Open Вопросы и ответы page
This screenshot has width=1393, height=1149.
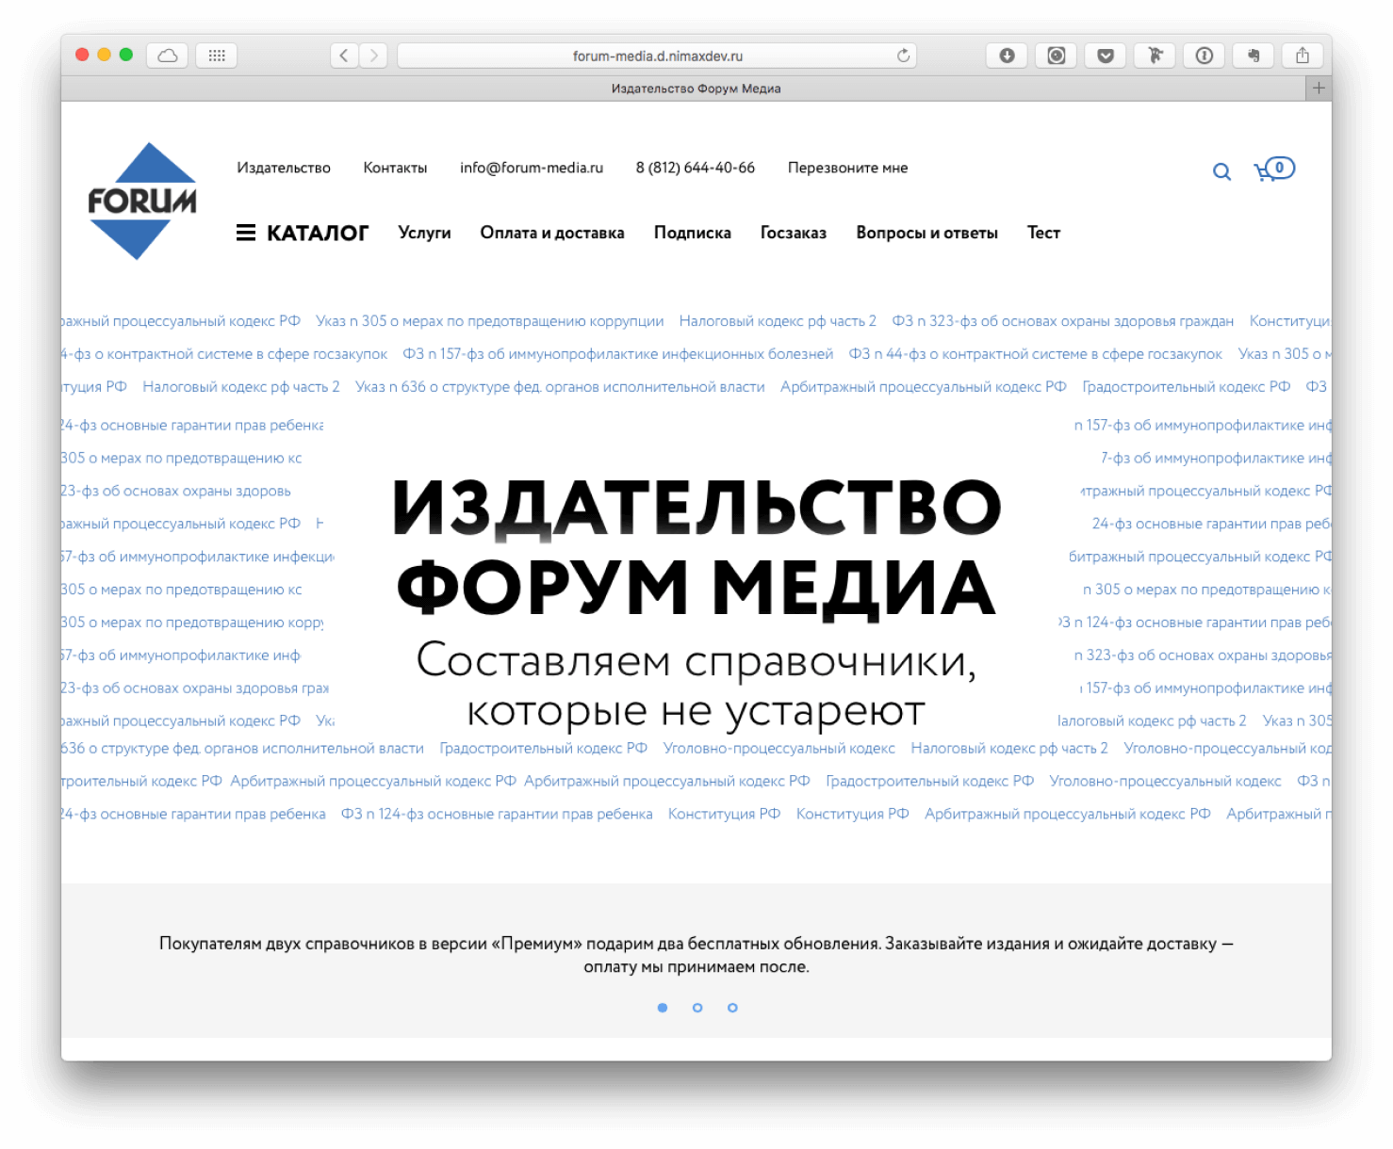tap(926, 233)
